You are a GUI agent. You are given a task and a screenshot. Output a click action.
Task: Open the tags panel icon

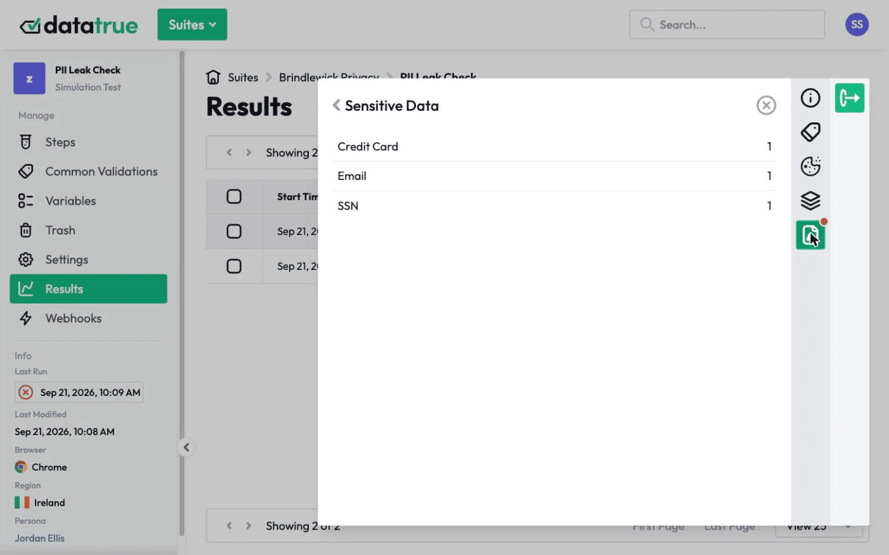pyautogui.click(x=810, y=132)
